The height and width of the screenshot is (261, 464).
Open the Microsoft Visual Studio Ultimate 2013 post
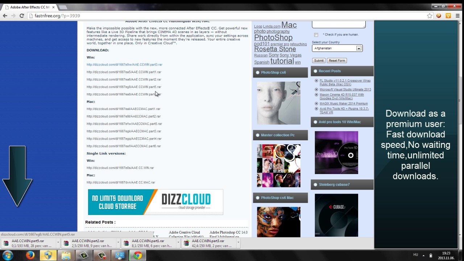click(345, 90)
